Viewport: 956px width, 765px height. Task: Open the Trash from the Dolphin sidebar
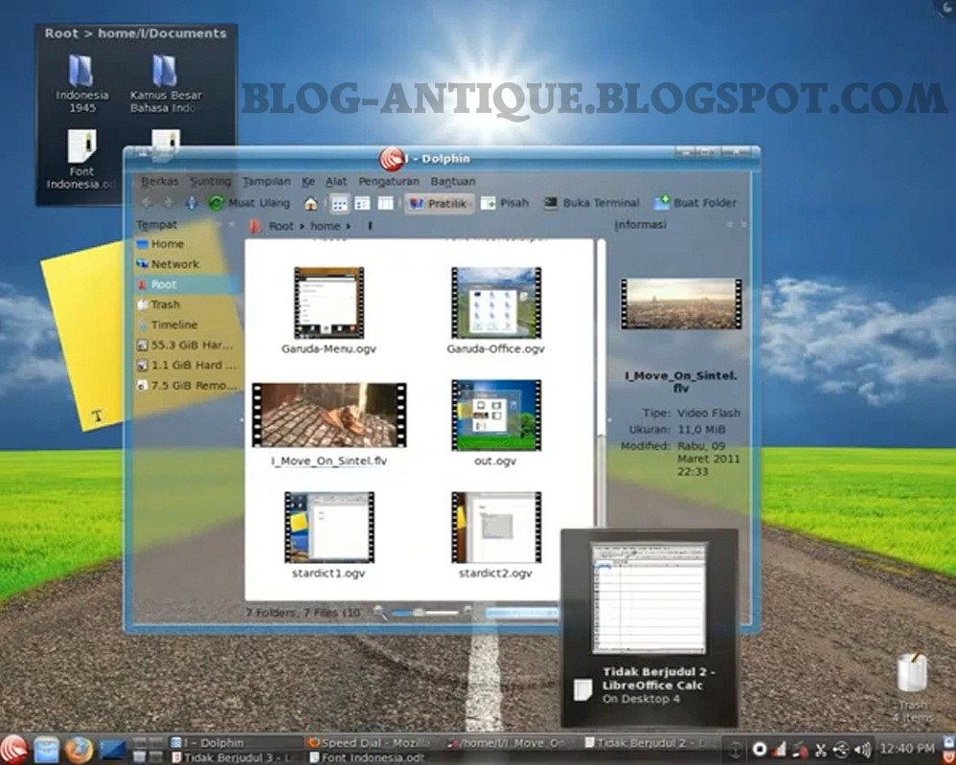pyautogui.click(x=167, y=304)
